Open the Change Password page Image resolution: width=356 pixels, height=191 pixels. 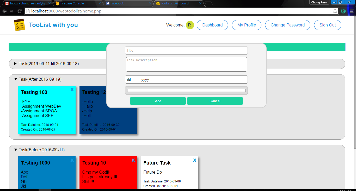[287, 25]
